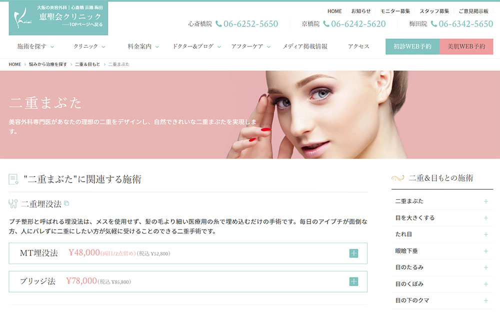Screen dimensions: 500x312
Task: Expand the 目の下のクマ sidebar item
Action: click(485, 301)
